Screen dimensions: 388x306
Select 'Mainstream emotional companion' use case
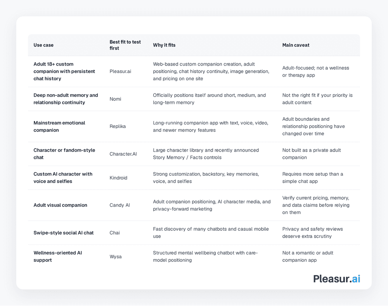pyautogui.click(x=59, y=126)
